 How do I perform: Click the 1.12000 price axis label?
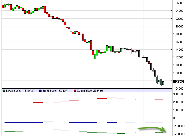[178, 57]
